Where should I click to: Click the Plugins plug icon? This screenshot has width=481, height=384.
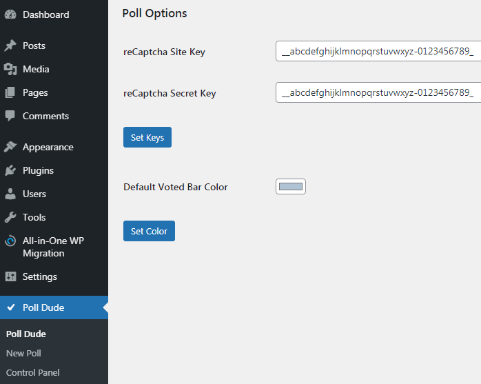pos(10,170)
